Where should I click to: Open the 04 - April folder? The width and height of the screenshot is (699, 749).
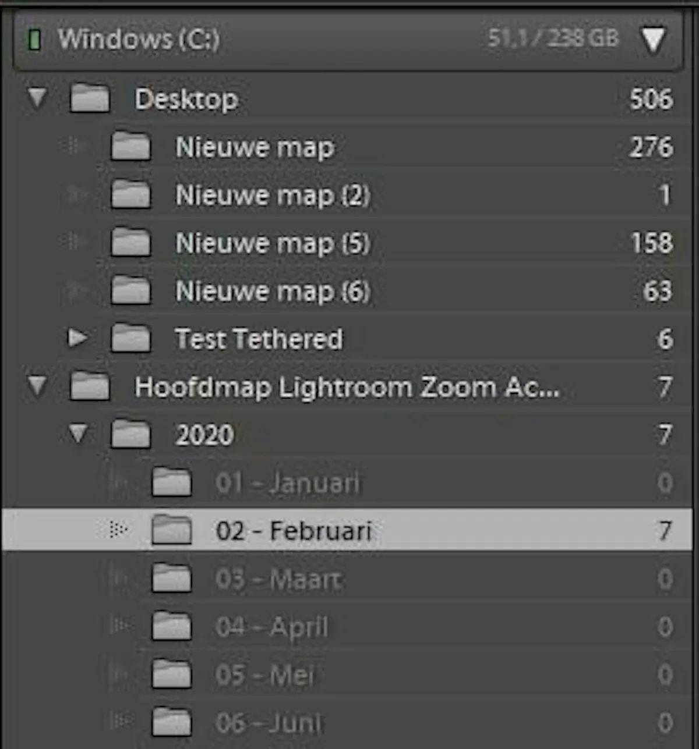pyautogui.click(x=347, y=627)
